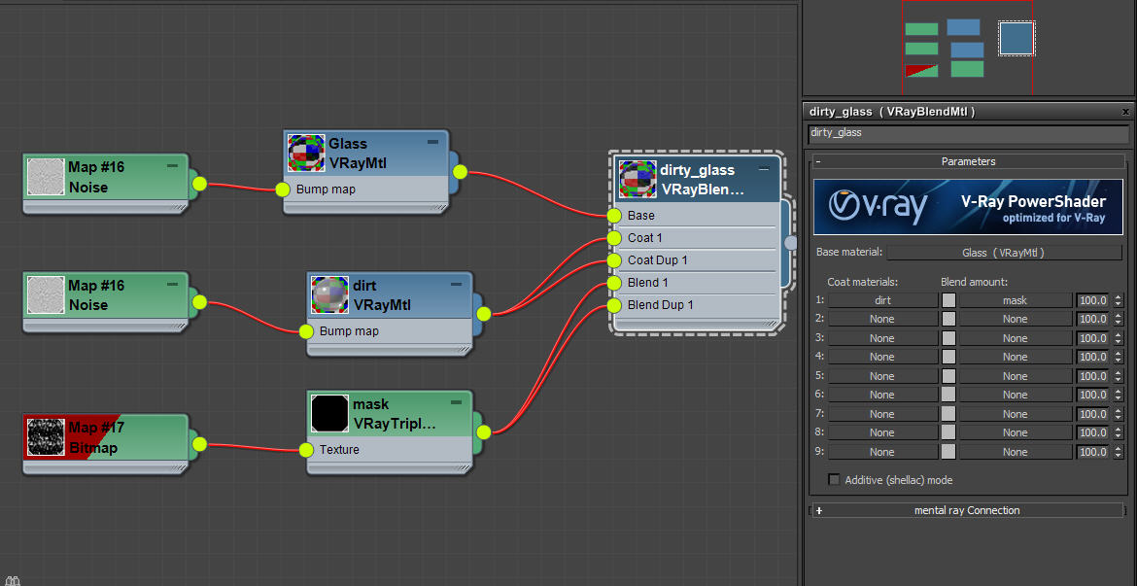Viewport: 1137px width, 586px height.
Task: Increase Blend amount for slot 1 using spinner
Action: pyautogui.click(x=1120, y=296)
